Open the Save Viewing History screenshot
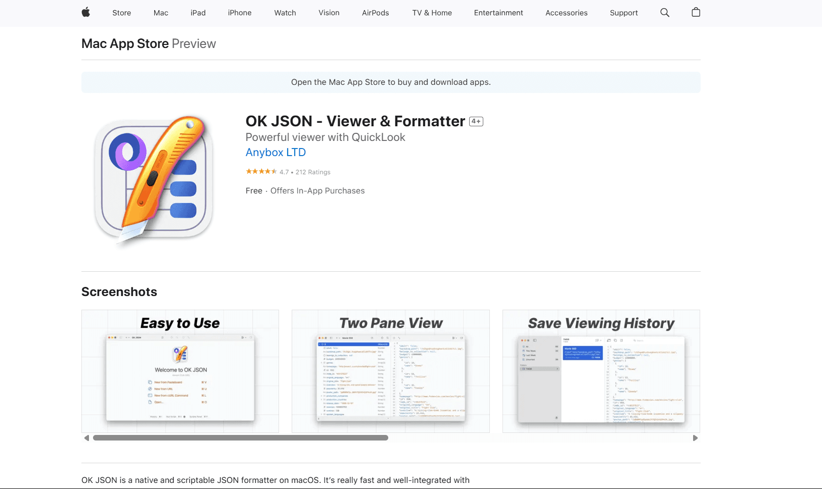The width and height of the screenshot is (822, 489). click(x=601, y=371)
